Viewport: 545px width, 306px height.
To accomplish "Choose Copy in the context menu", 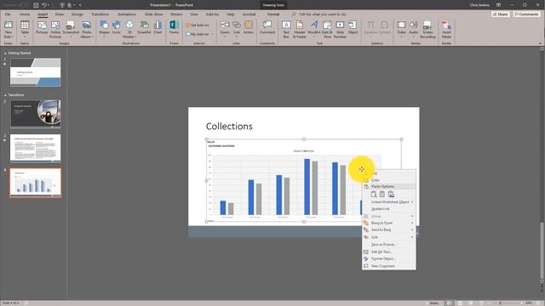I will coord(388,179).
